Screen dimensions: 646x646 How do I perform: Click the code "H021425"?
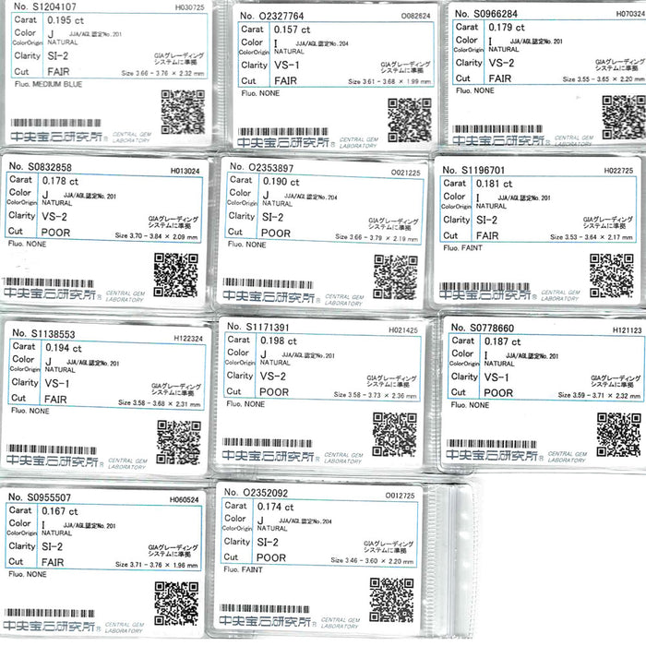pyautogui.click(x=403, y=330)
